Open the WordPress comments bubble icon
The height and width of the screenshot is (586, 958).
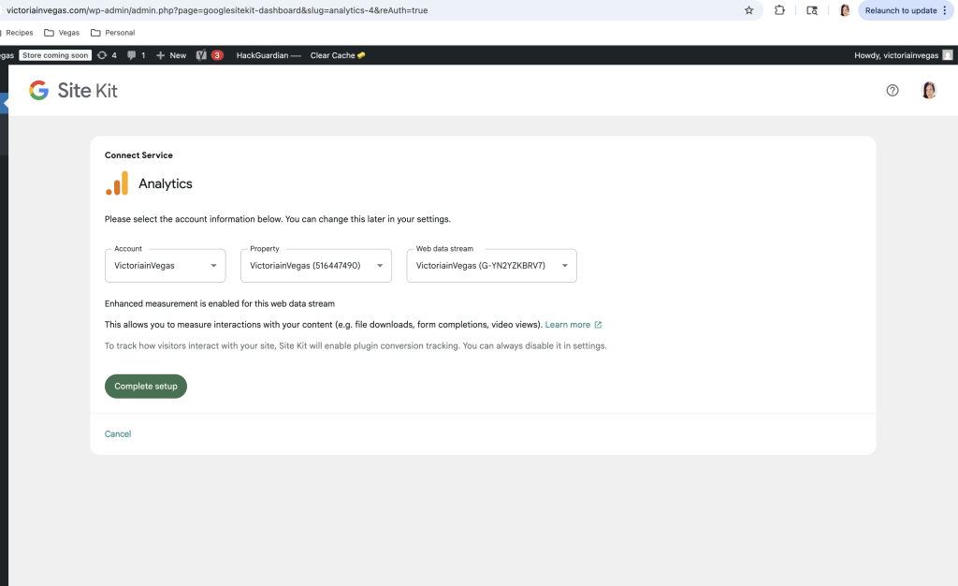click(x=137, y=55)
